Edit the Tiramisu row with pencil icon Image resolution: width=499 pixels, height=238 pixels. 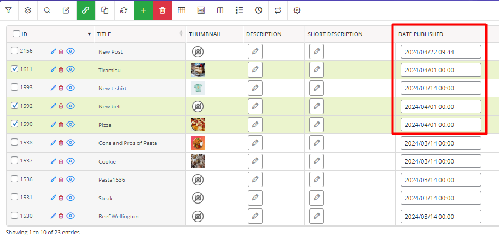pyautogui.click(x=54, y=69)
